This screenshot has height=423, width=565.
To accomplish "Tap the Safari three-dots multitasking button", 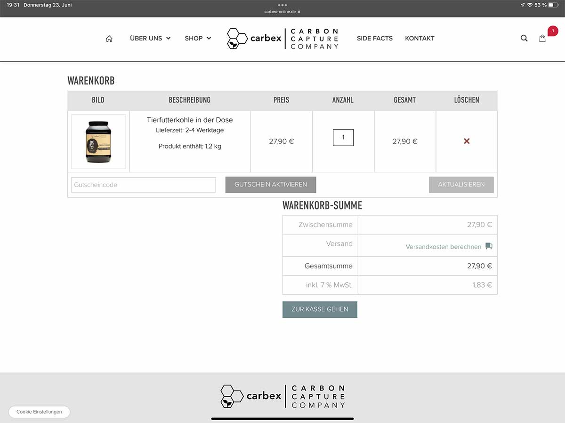I will tap(282, 5).
